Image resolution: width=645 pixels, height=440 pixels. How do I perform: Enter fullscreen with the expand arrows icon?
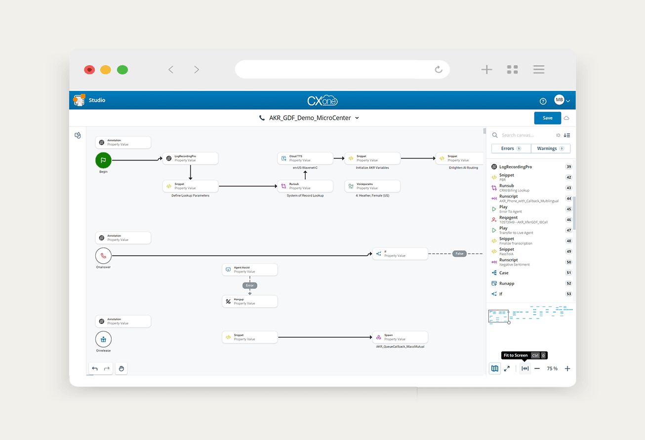[507, 368]
